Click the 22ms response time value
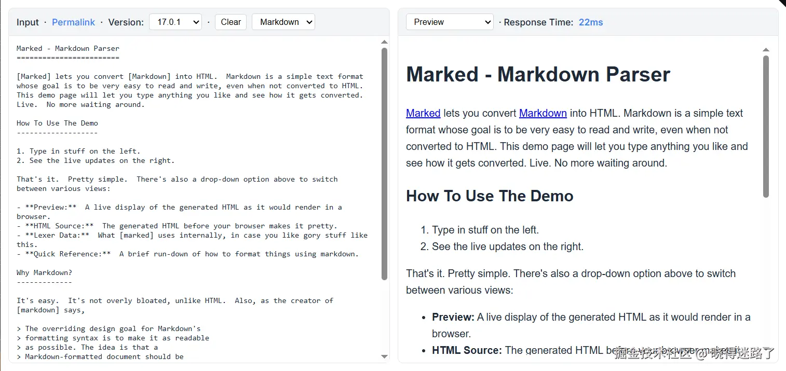786x371 pixels. [591, 22]
